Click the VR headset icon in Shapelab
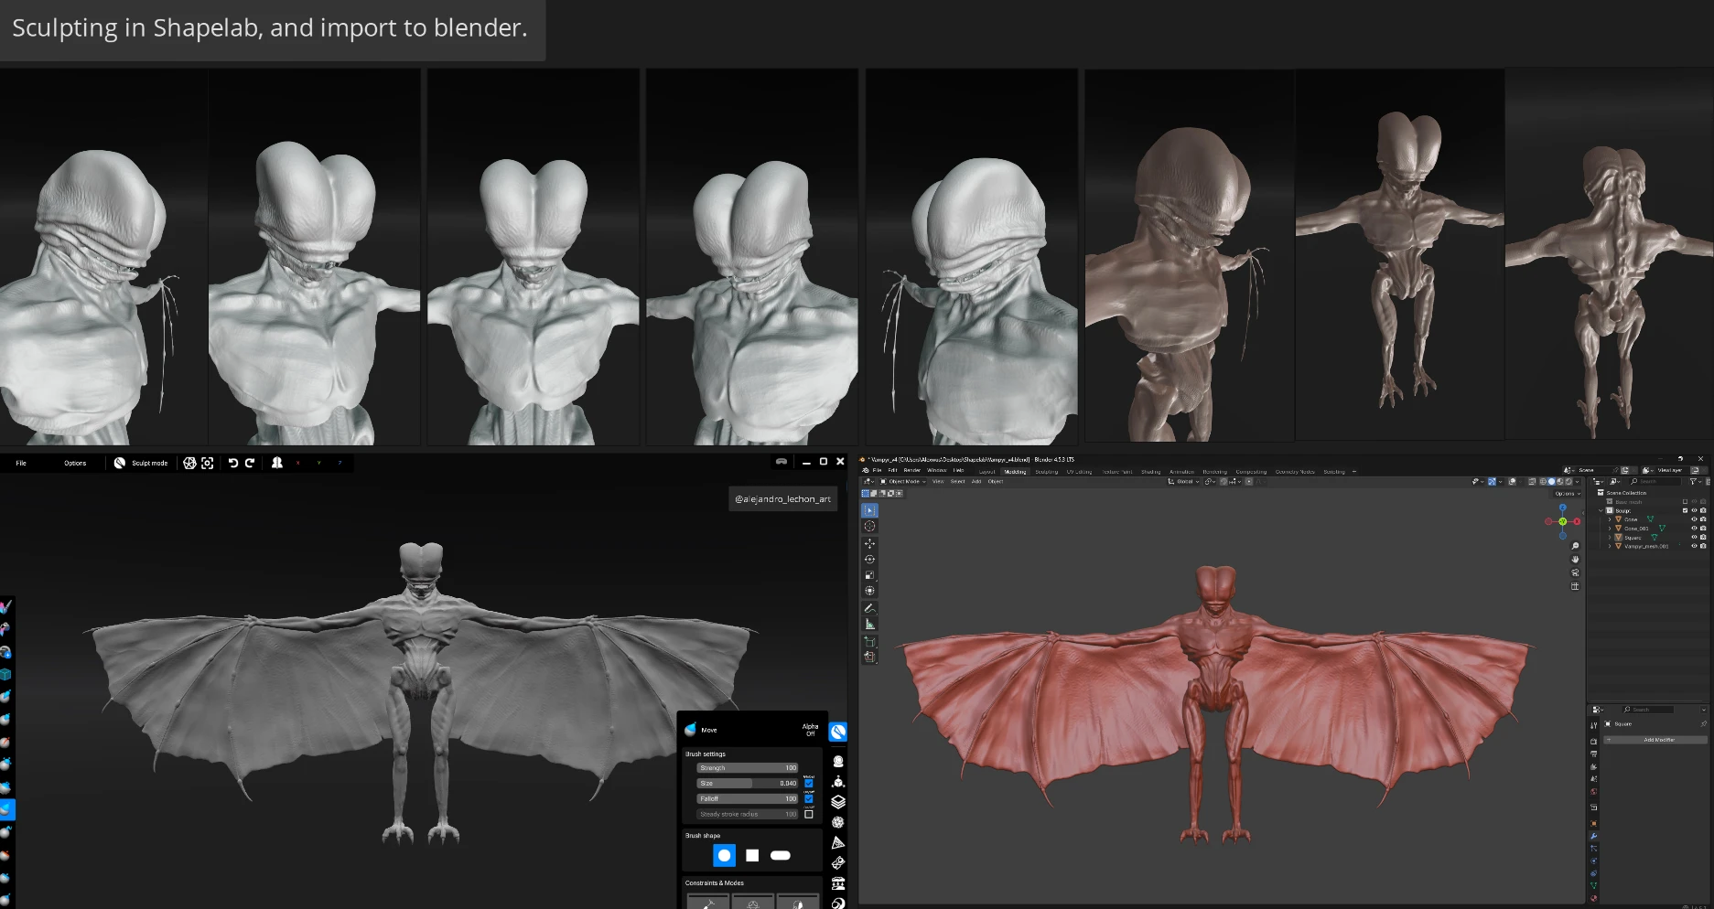The height and width of the screenshot is (909, 1714). coord(781,462)
